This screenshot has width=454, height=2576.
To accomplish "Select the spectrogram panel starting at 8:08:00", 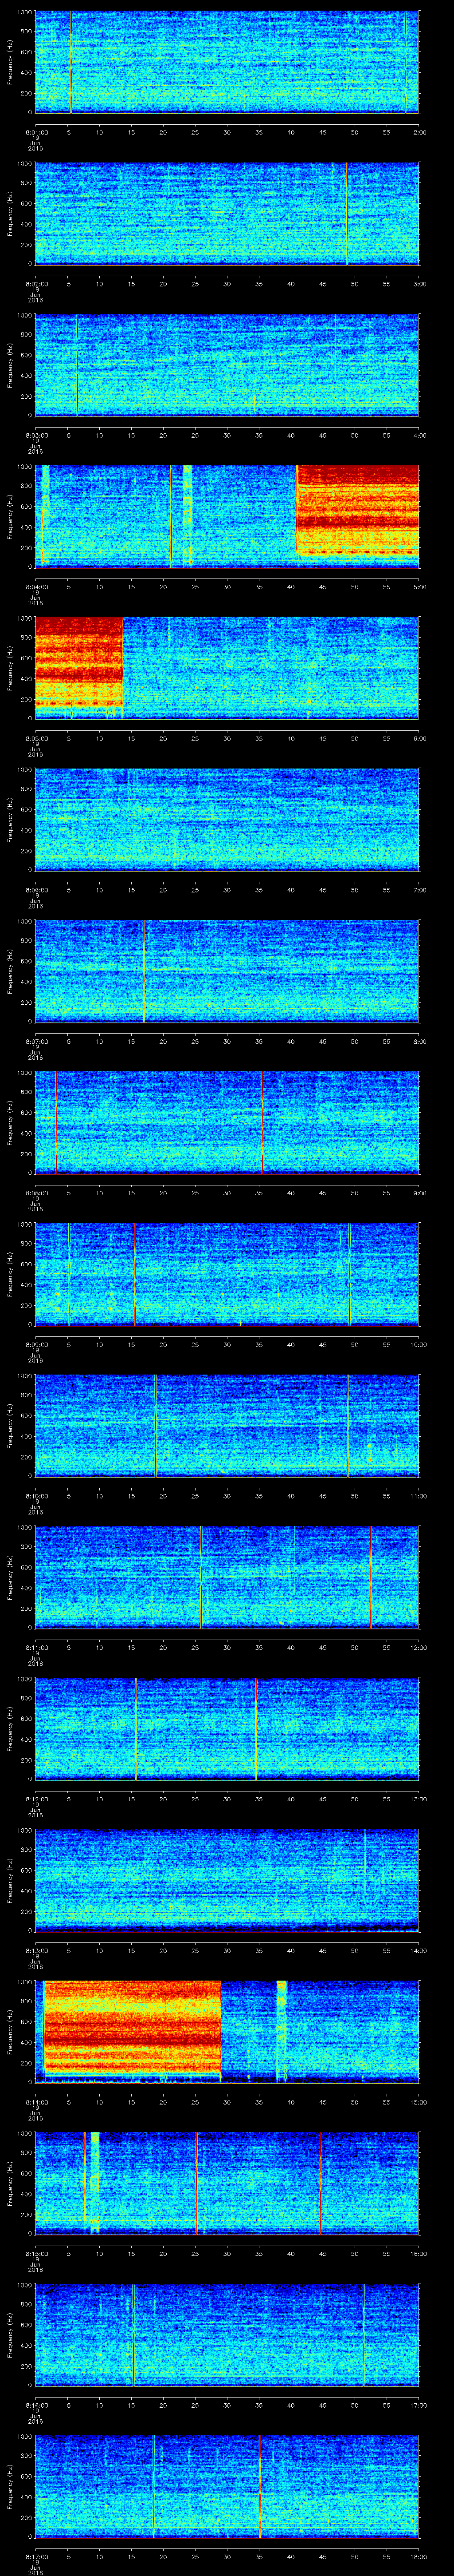I will (227, 1123).
